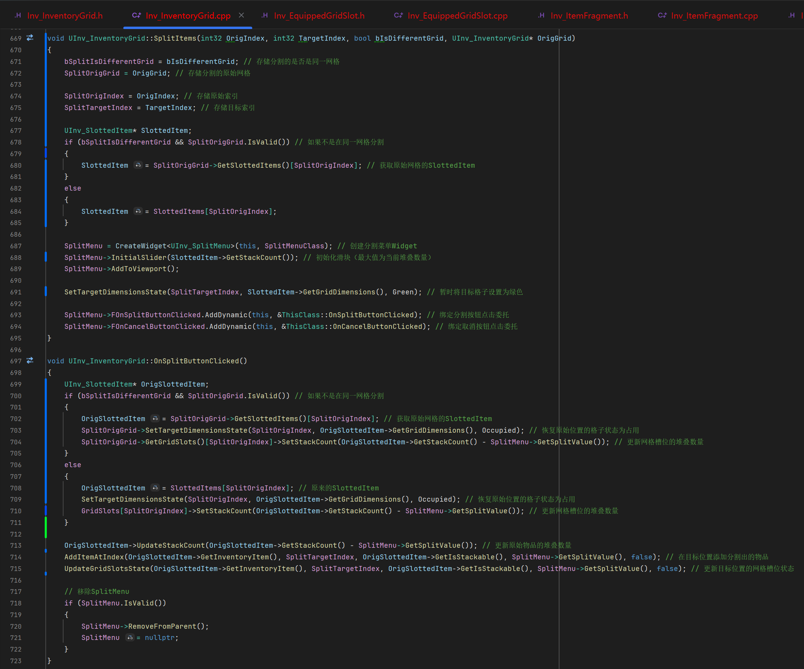Click gutter navigation icon beside OnSplitButtonClicked
804x669 pixels.
[x=30, y=361]
